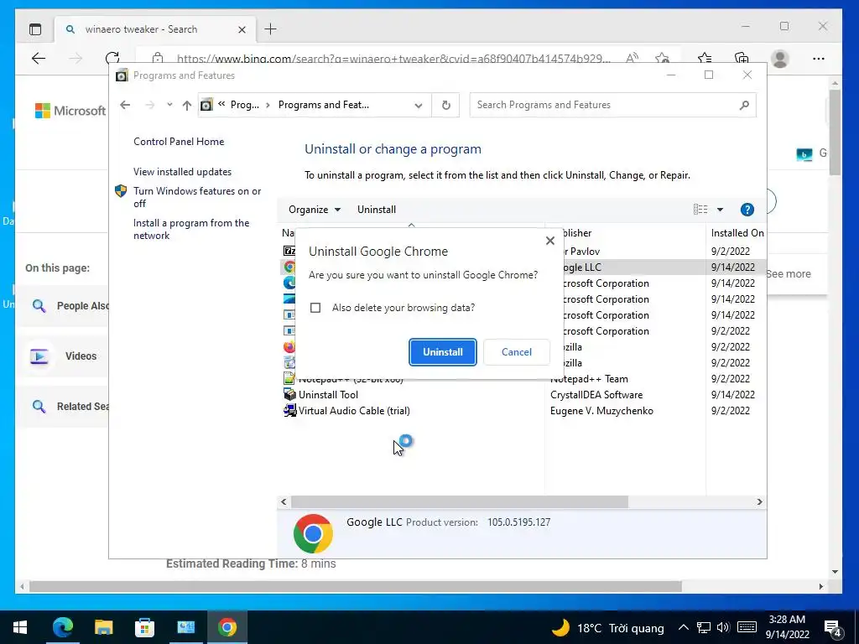Go back in Programs and Features
The width and height of the screenshot is (859, 644).
click(125, 105)
